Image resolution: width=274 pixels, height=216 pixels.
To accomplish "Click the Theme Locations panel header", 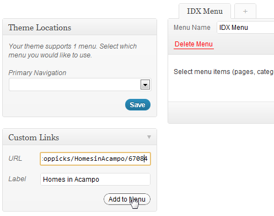I will pos(79,27).
